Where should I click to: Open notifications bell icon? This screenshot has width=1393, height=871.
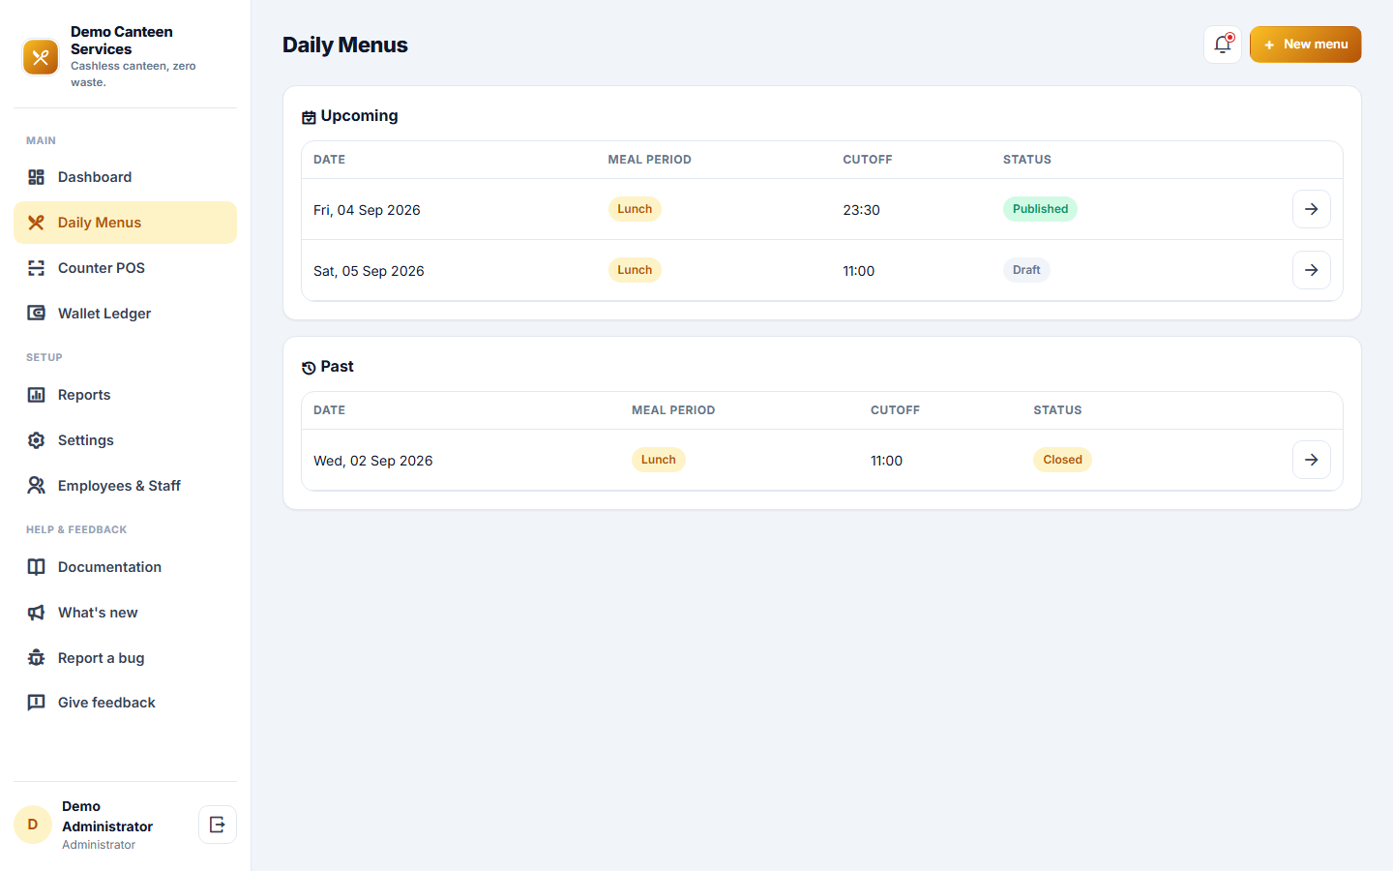click(x=1223, y=45)
